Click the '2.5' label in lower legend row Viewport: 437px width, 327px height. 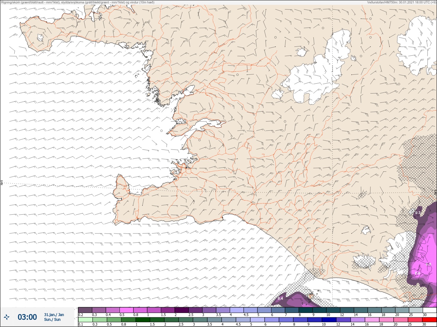click(181, 324)
